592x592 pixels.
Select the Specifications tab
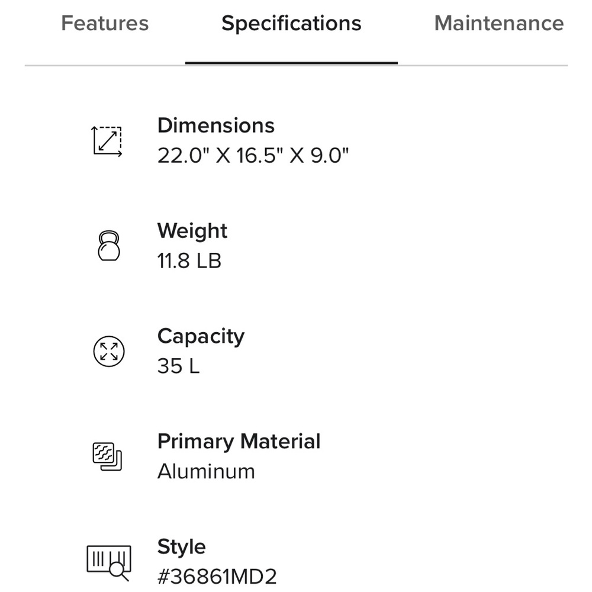click(x=291, y=24)
